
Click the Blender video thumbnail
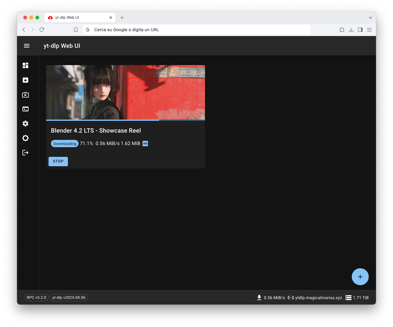coord(126,92)
